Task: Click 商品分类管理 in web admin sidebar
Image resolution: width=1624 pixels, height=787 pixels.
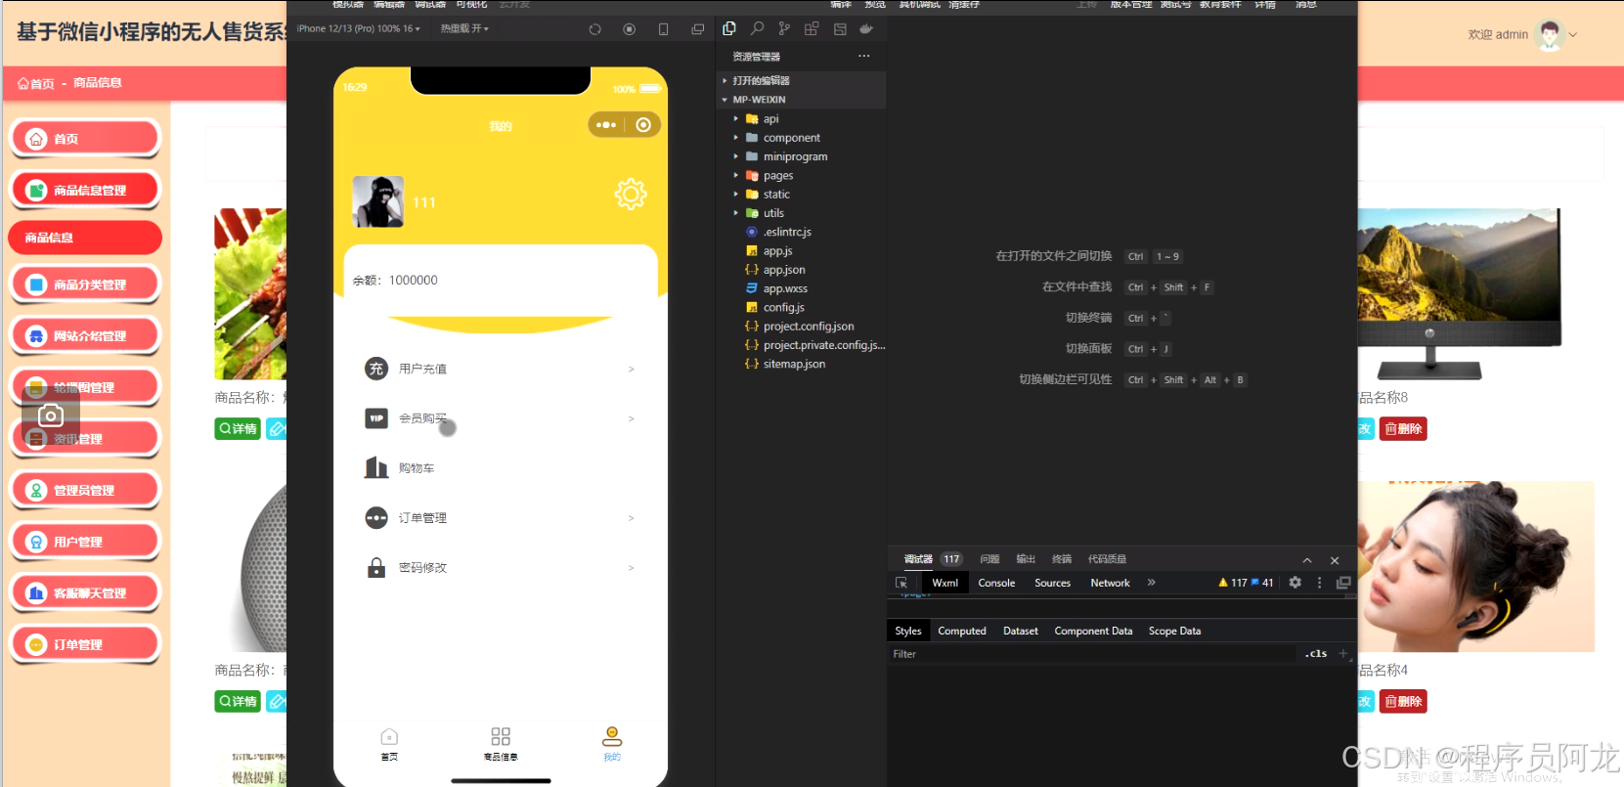Action: point(85,284)
